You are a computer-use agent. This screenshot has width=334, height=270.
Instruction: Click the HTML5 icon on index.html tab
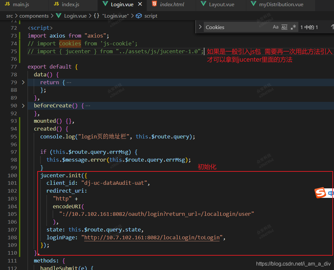point(154,4)
